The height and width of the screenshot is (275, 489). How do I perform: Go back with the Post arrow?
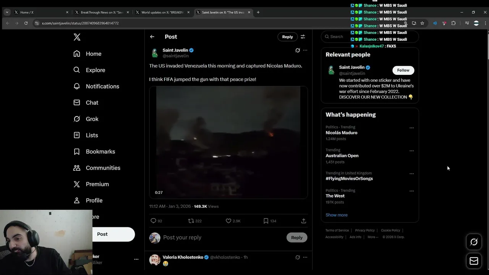(x=152, y=37)
